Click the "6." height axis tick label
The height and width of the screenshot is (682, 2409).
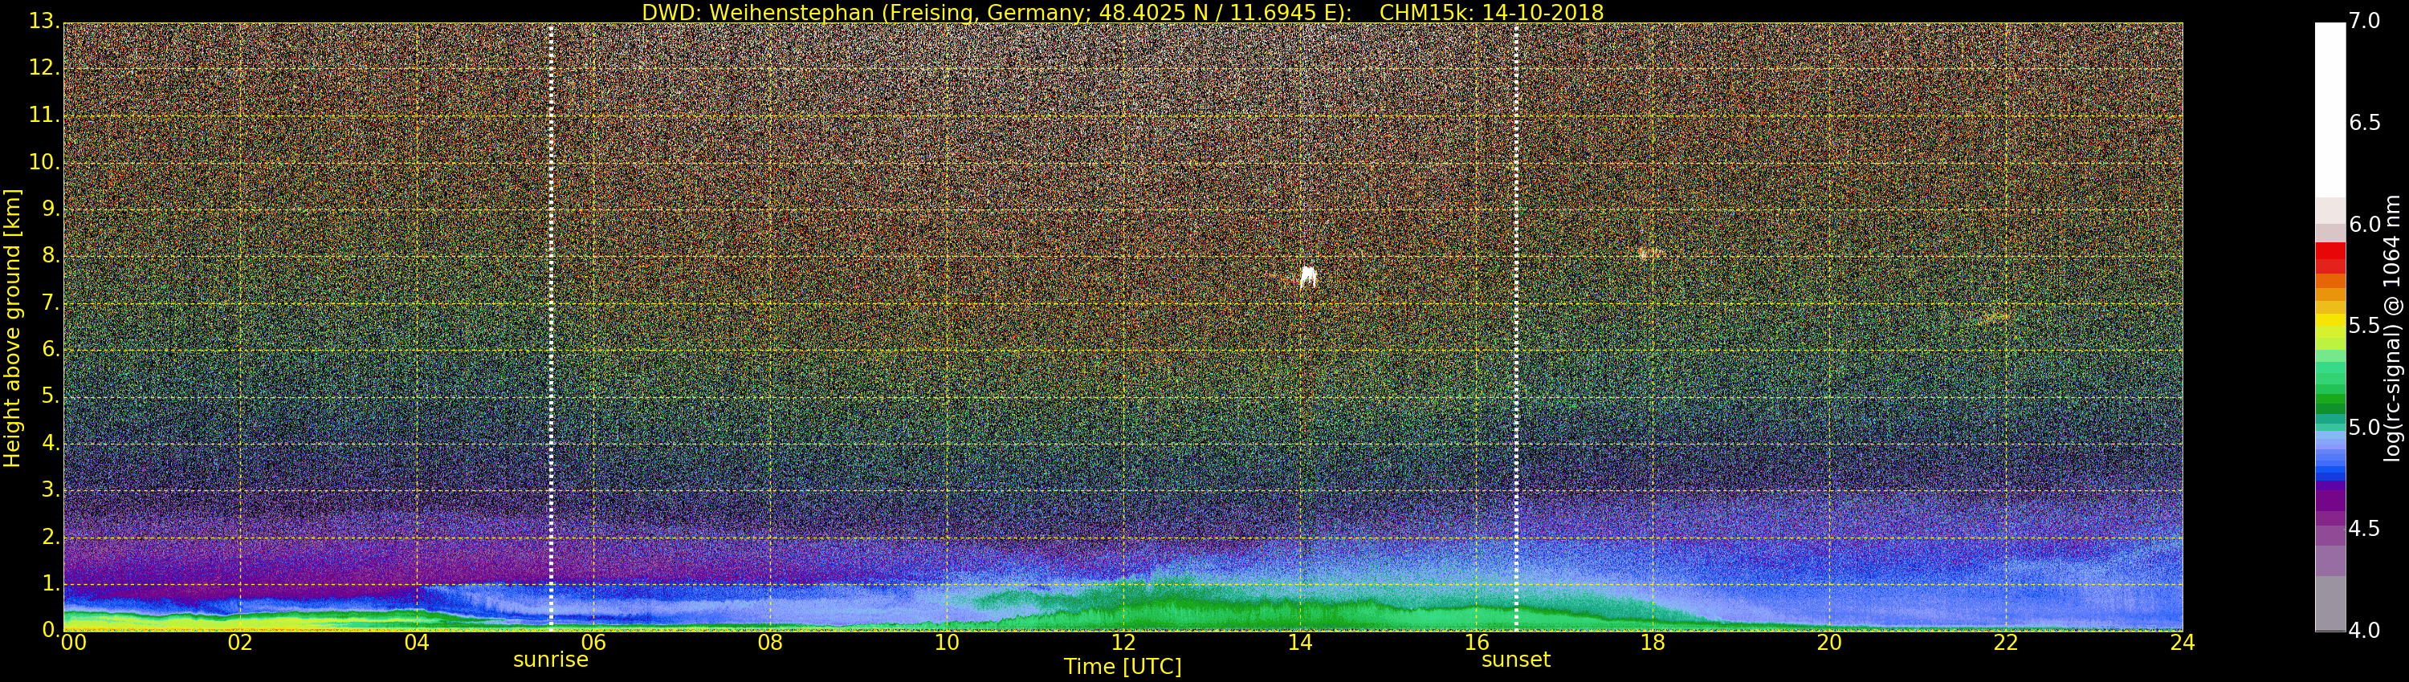click(x=50, y=349)
